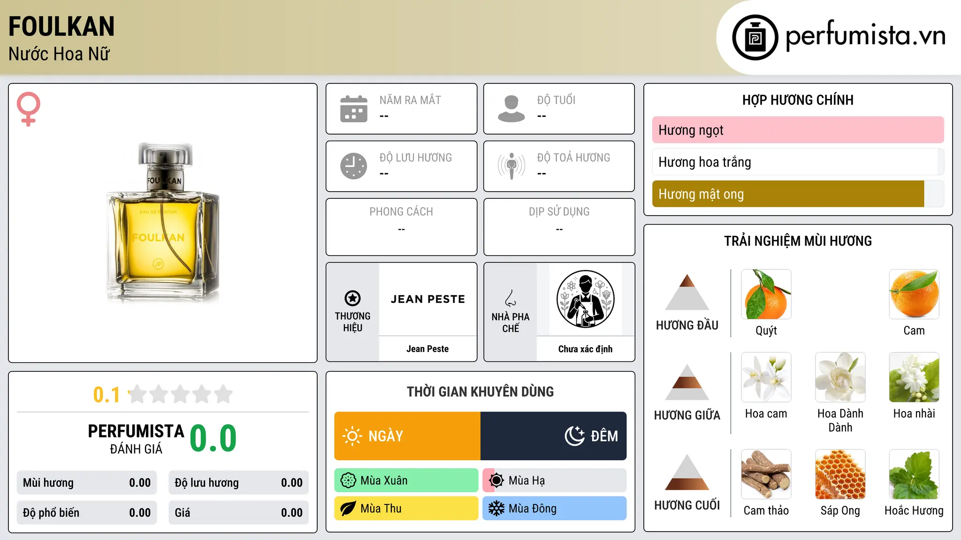Click the ĐỘ TOẢ HƯƠNG label

[573, 157]
